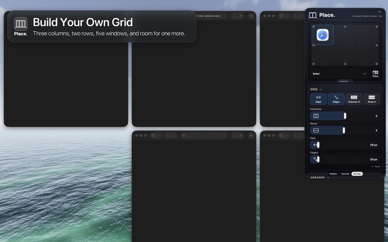The height and width of the screenshot is (242, 388).
Task: Show sidebar in upper right Safari window
Action: click(x=282, y=16)
